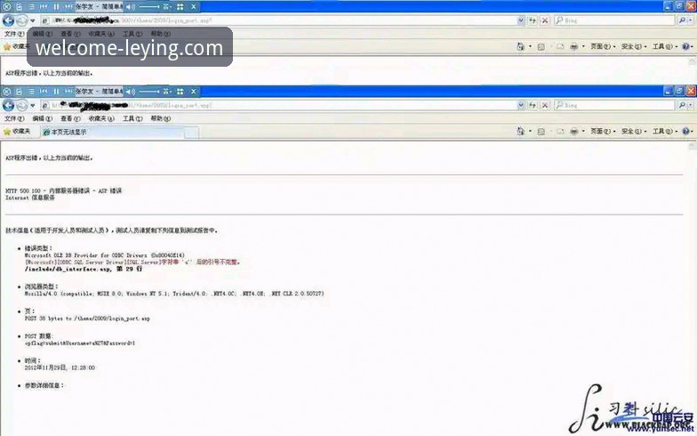Screen dimensions: 697x436
Task: Open the 文件(F) menu in lower window
Action: pyautogui.click(x=14, y=118)
